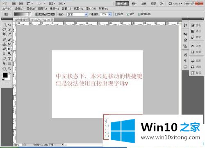Select the Horizontal Type tool
The width and height of the screenshot is (205, 148).
click(x=9, y=59)
